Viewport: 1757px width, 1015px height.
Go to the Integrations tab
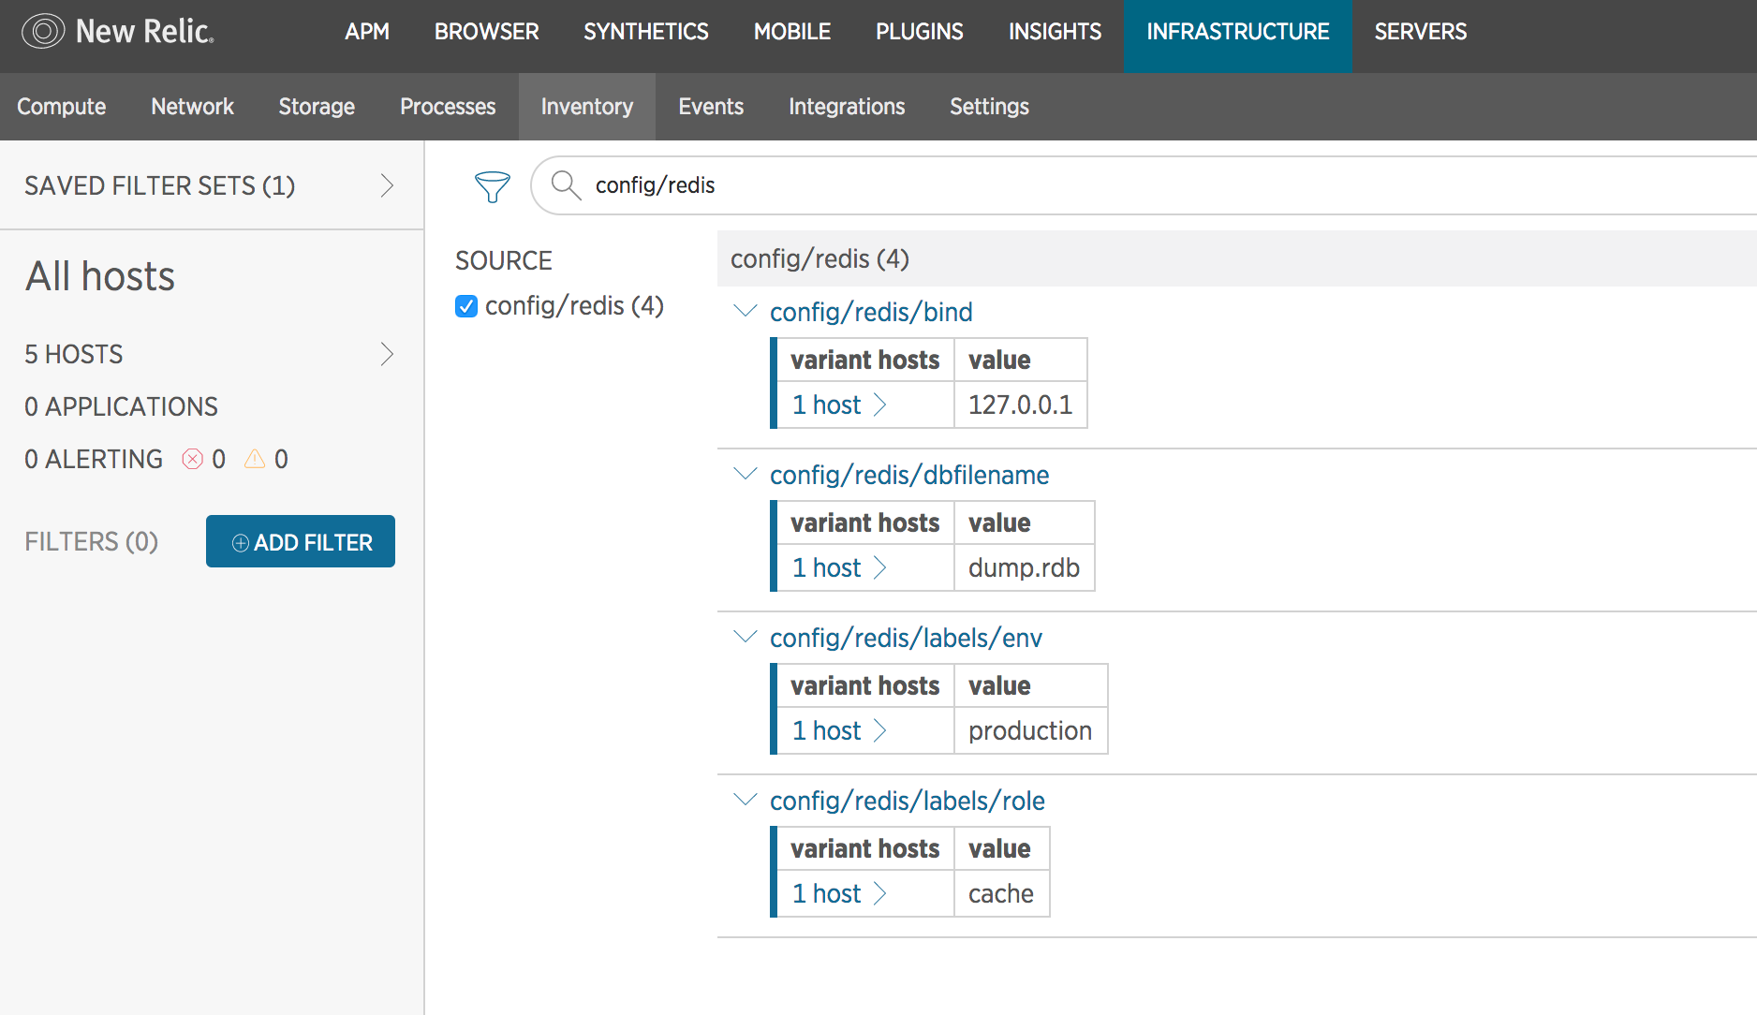(847, 107)
